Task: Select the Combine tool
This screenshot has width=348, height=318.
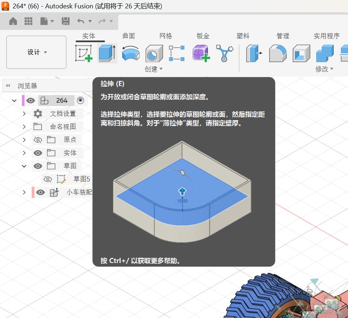Action: [x=325, y=54]
